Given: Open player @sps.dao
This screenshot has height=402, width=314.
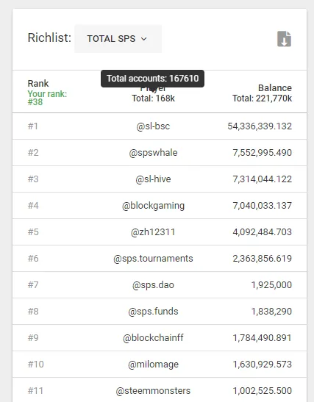Looking at the screenshot, I should pos(153,285).
